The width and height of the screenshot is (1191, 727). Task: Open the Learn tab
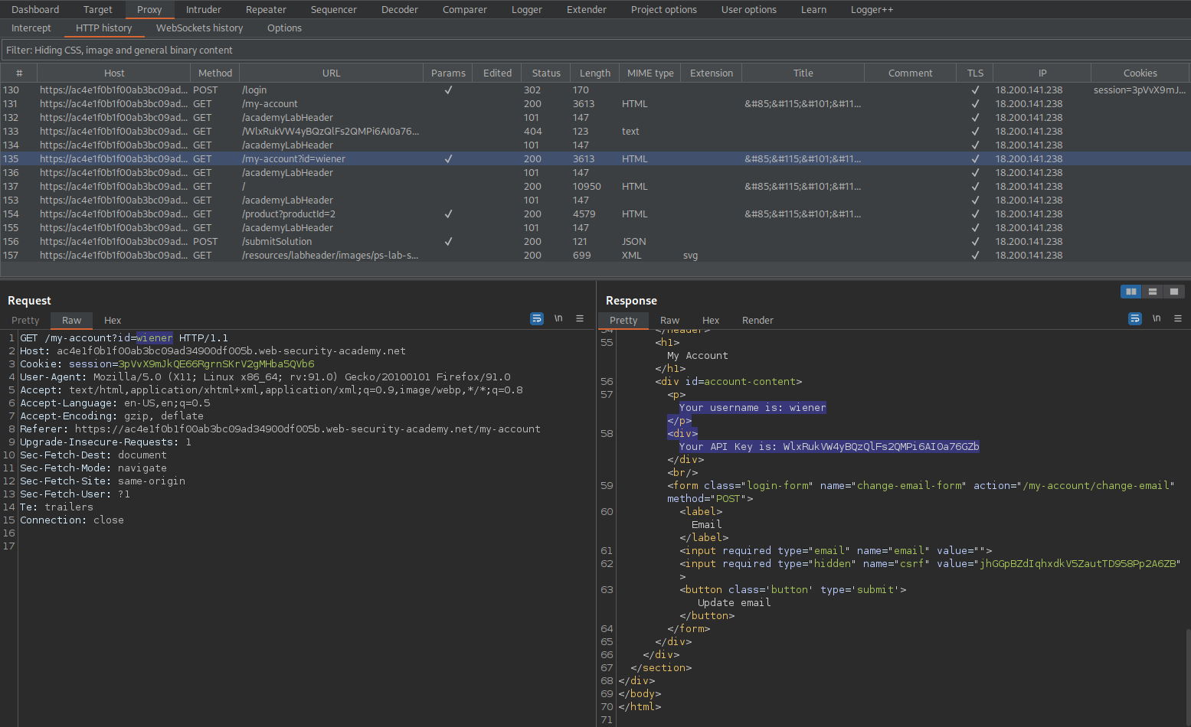coord(813,10)
